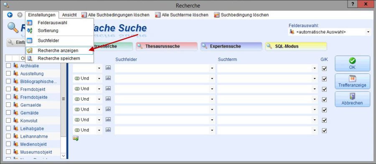Click the abl icon in sixth search row

point(108,119)
